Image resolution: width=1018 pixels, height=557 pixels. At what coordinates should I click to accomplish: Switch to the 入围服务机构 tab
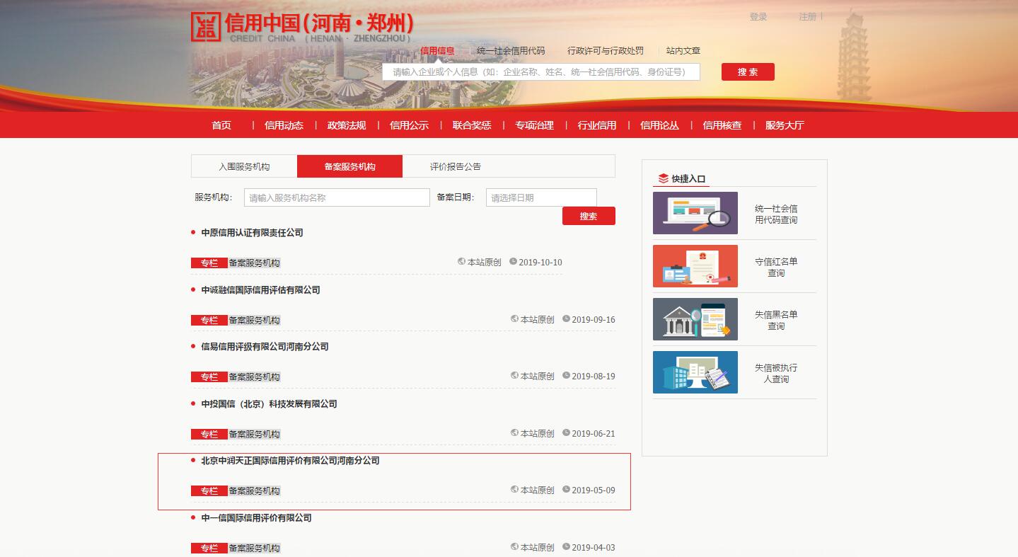[x=244, y=166]
